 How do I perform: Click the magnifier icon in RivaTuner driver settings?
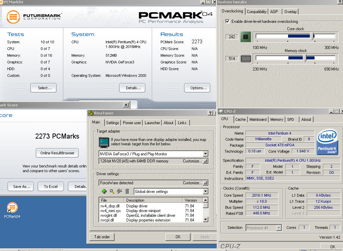[112, 191]
